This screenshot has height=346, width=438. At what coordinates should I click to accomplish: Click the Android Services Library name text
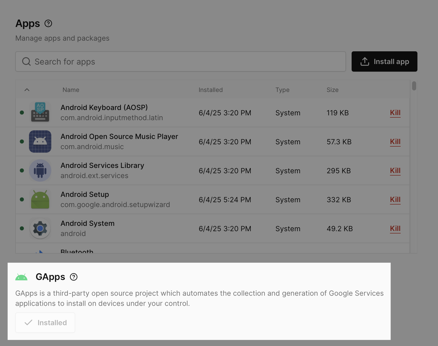(x=102, y=165)
